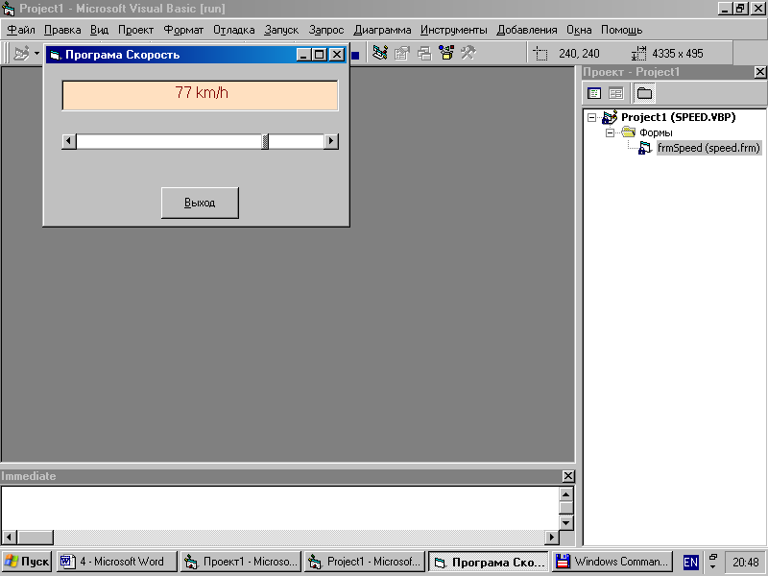Click Immediate window scroll right arrow

click(x=551, y=538)
